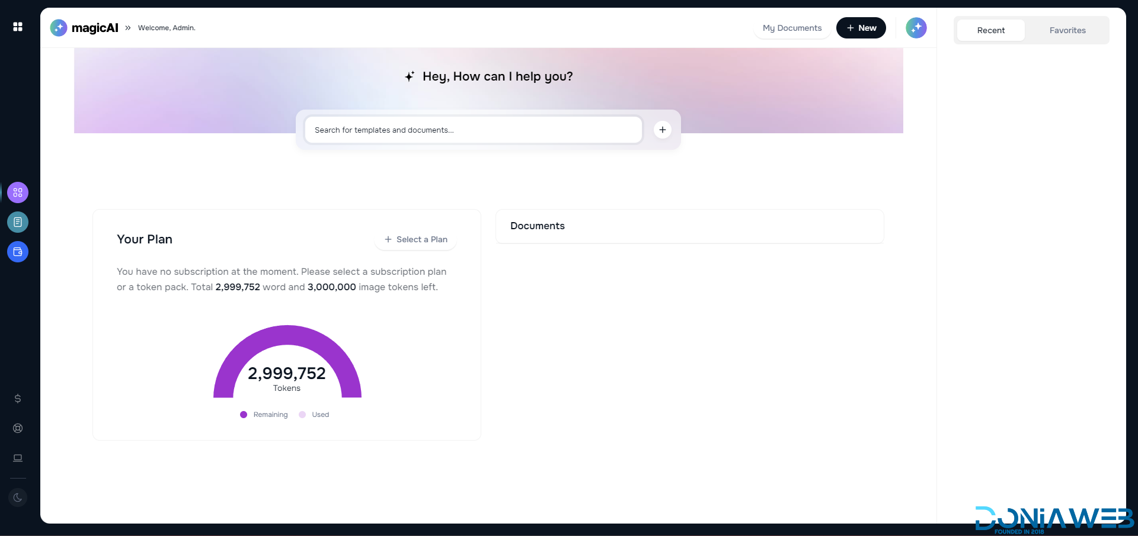This screenshot has height=536, width=1138.
Task: Click the New button
Action: tap(861, 28)
